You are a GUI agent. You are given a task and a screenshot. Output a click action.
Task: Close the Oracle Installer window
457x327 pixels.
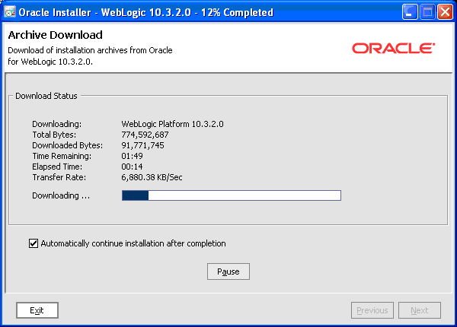(x=445, y=12)
